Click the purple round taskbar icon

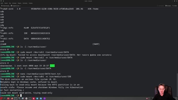click(x=44, y=99)
